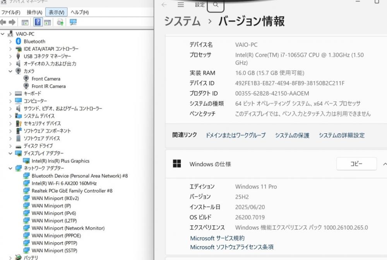This screenshot has height=260, width=387.
Task: Open the ファイル(F) menu
Action: (10, 12)
